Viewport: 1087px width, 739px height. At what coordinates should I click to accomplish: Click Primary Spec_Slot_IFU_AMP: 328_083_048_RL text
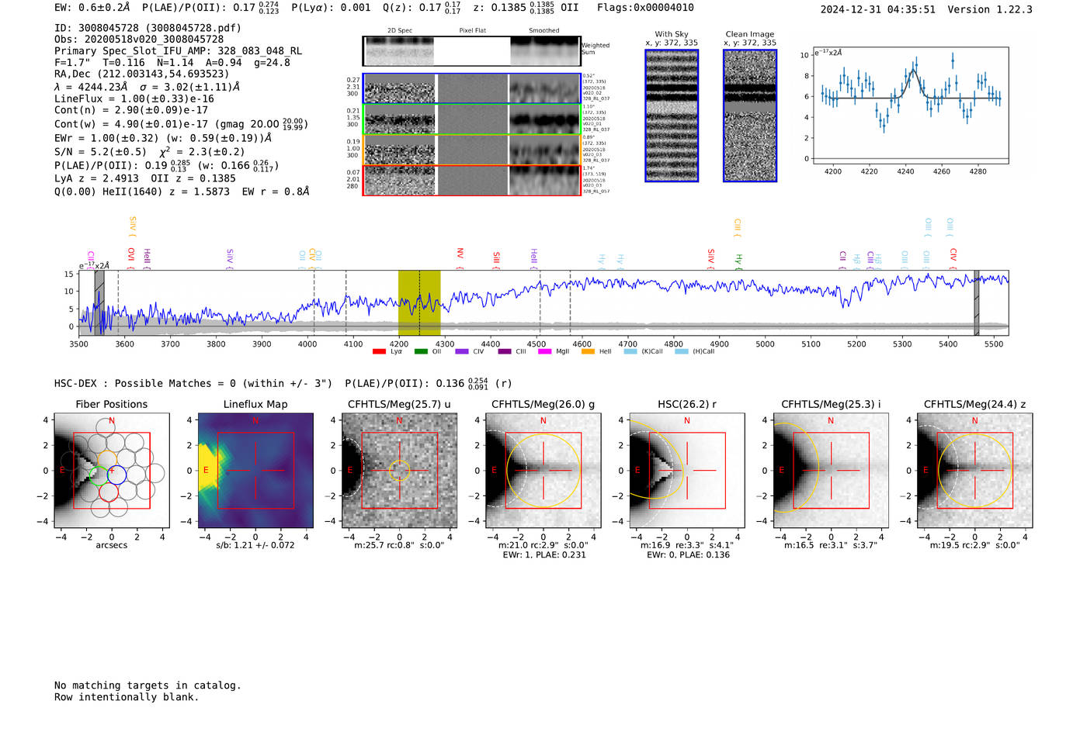click(x=179, y=51)
